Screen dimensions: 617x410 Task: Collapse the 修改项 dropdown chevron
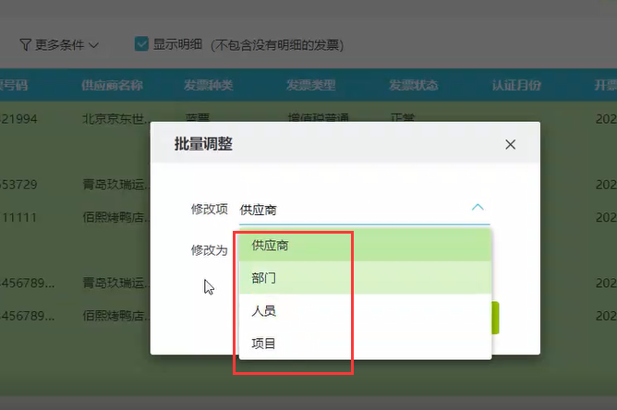coord(478,208)
